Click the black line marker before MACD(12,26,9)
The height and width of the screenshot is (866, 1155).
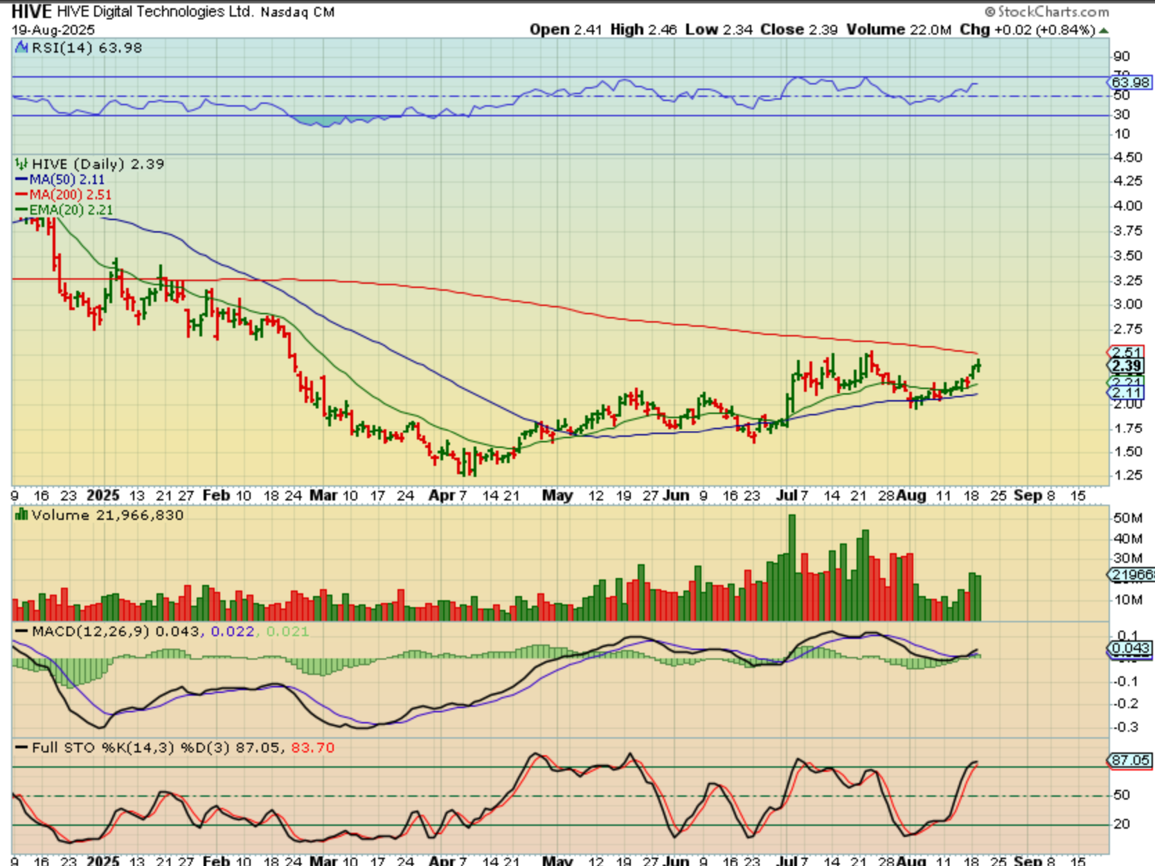tap(21, 631)
